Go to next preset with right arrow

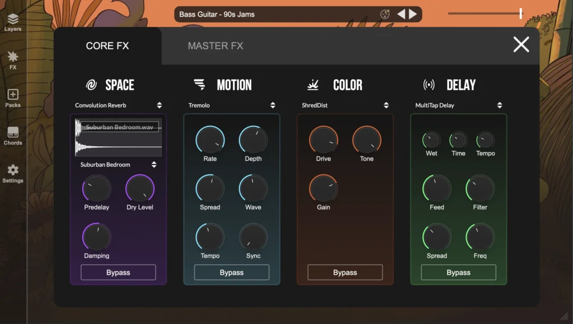point(413,15)
